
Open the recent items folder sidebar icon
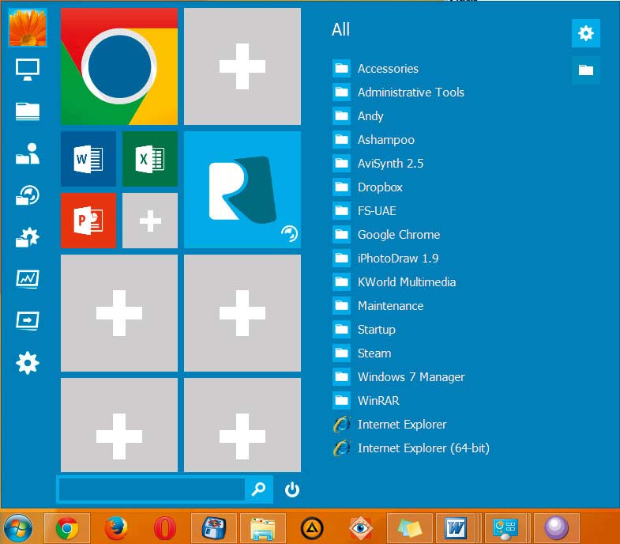coord(28,195)
